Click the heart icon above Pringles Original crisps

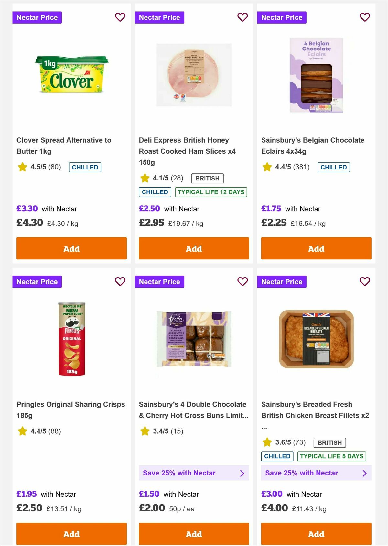(120, 282)
